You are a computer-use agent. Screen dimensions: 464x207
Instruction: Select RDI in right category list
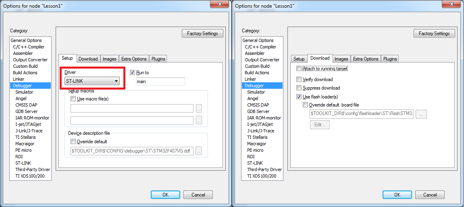click(251, 157)
